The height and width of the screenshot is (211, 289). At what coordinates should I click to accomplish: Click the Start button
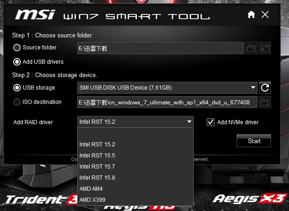click(254, 141)
